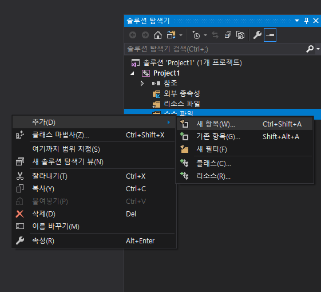Select 새 필터(F) in submenu

pyautogui.click(x=245, y=149)
